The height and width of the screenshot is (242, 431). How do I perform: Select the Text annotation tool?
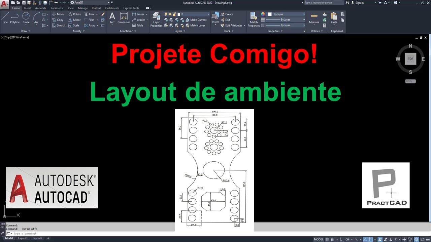(112, 18)
